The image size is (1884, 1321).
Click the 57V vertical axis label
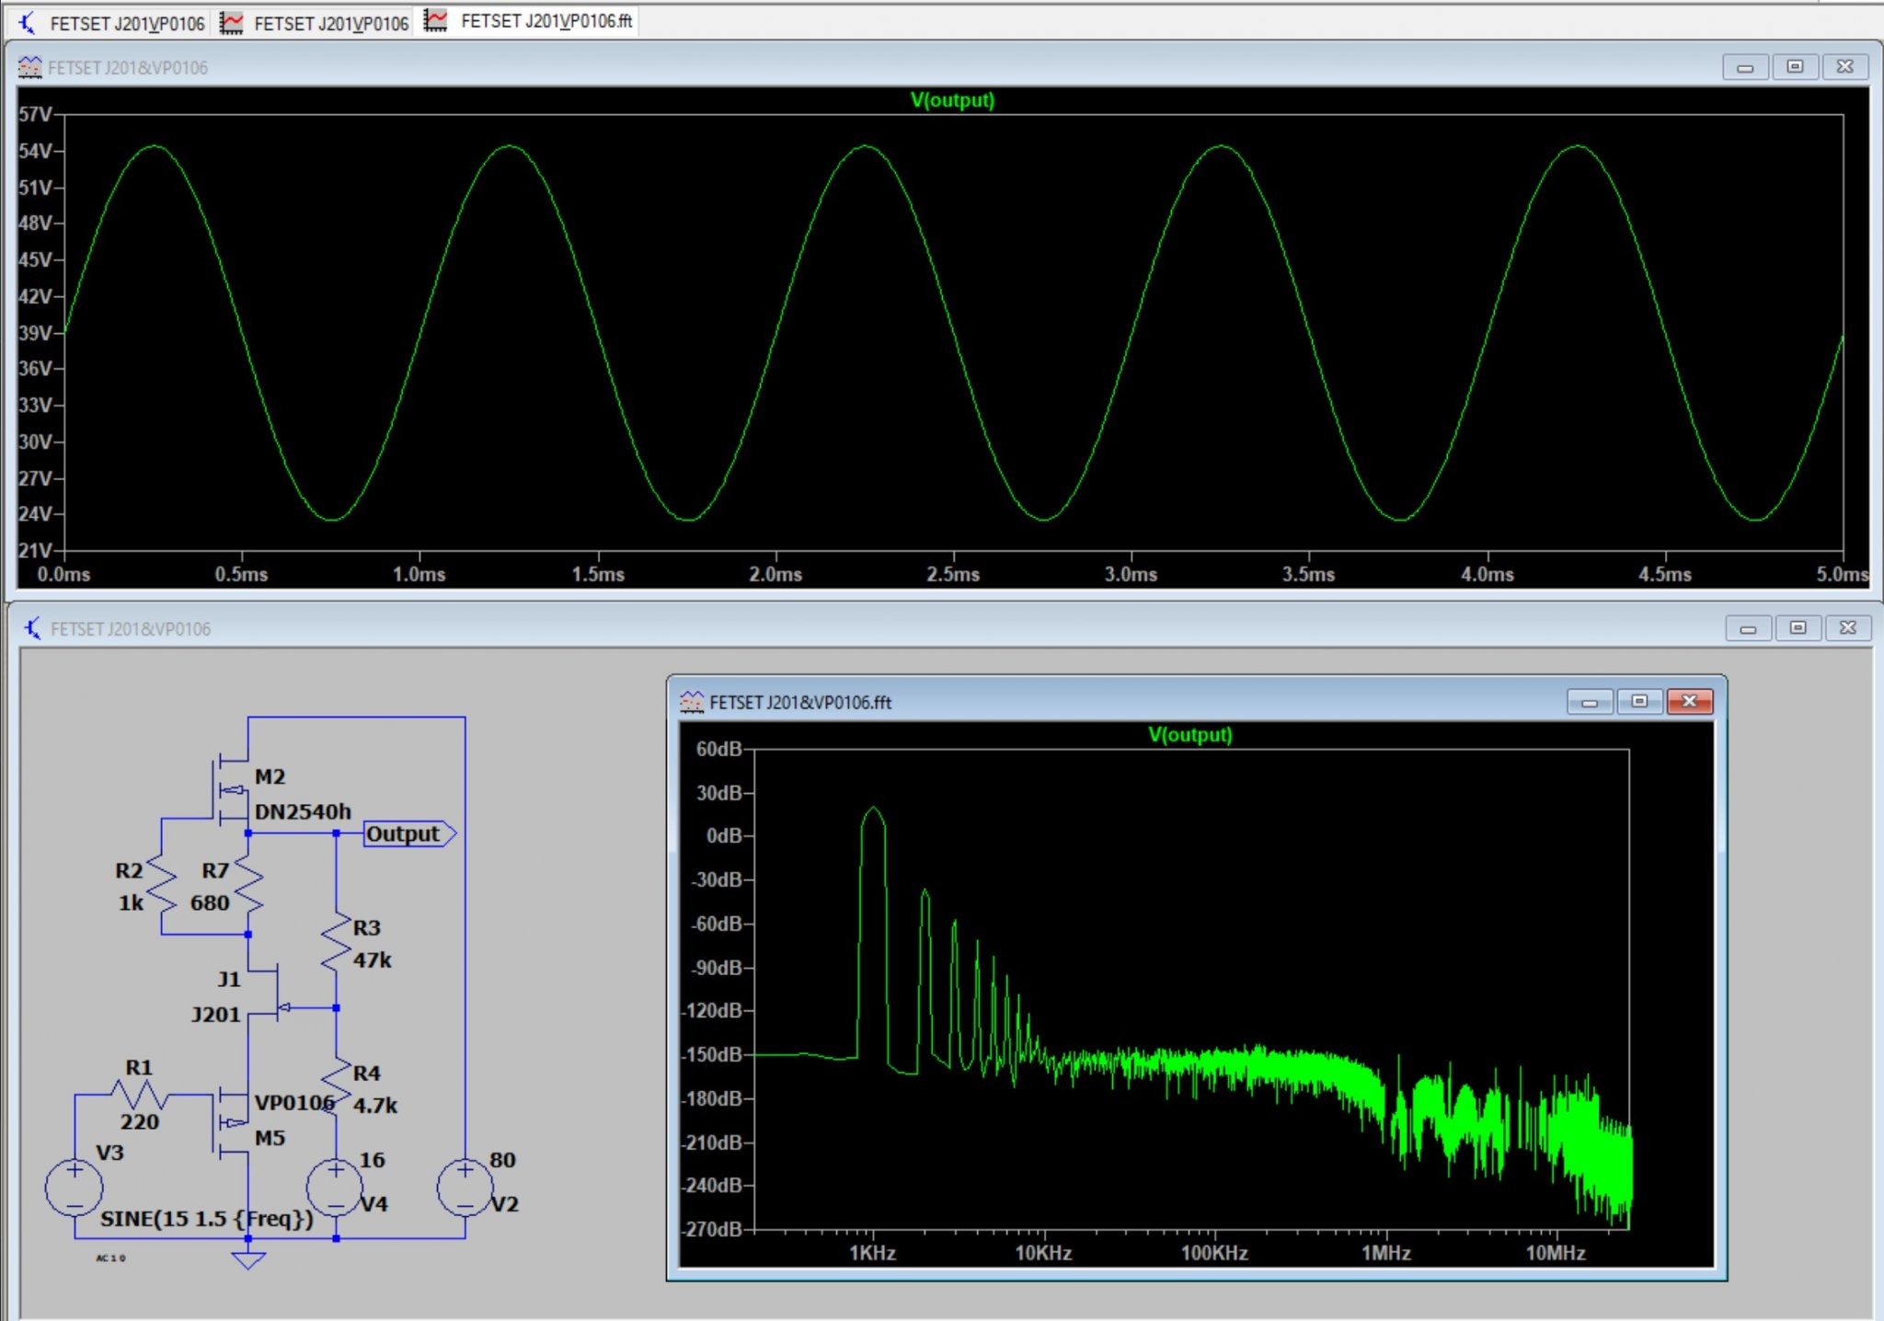coord(36,114)
